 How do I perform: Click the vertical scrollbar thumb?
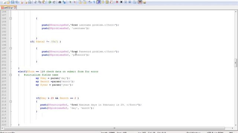236,63
